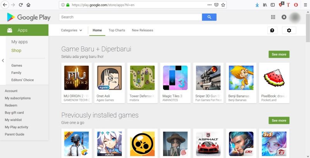Viewport: 310px width, 158px height.
Task: Click See more for Game Baru + Diperbarui
Action: [x=279, y=54]
